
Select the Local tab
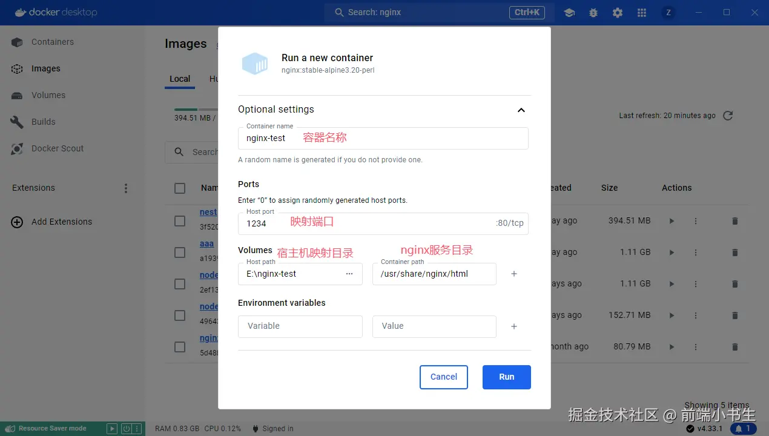(x=180, y=79)
